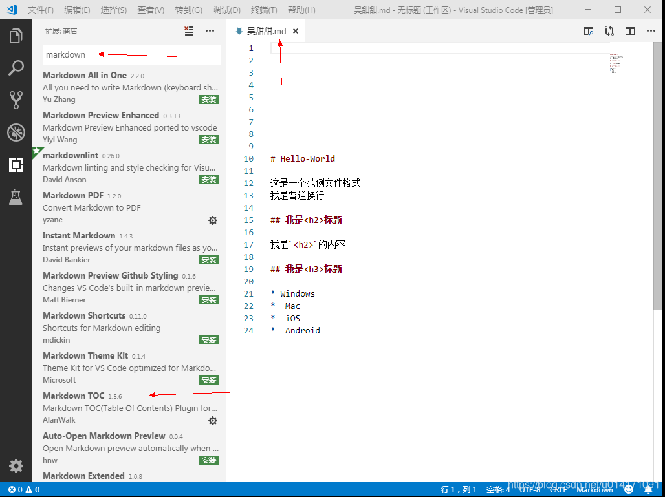Image resolution: width=665 pixels, height=497 pixels.
Task: Click the line ## 我是<h2>标题
Action: (306, 220)
